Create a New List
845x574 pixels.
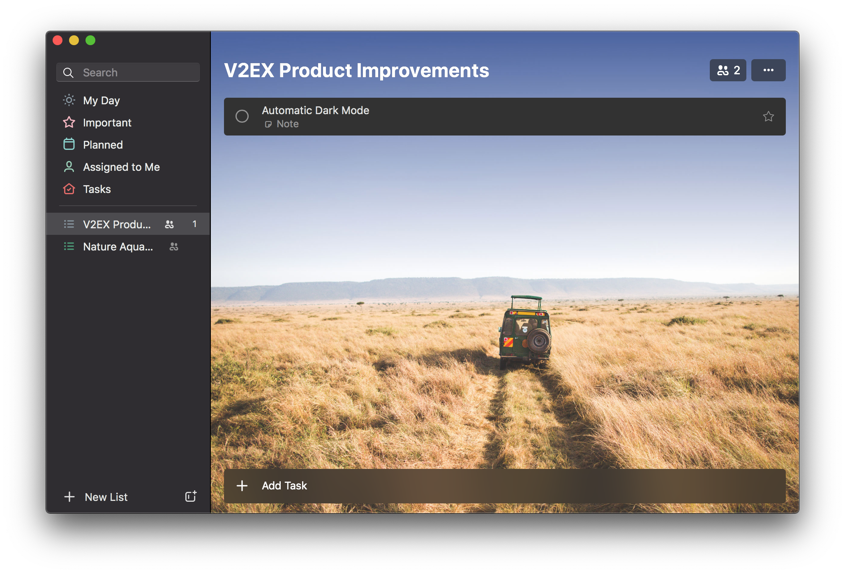(x=106, y=497)
